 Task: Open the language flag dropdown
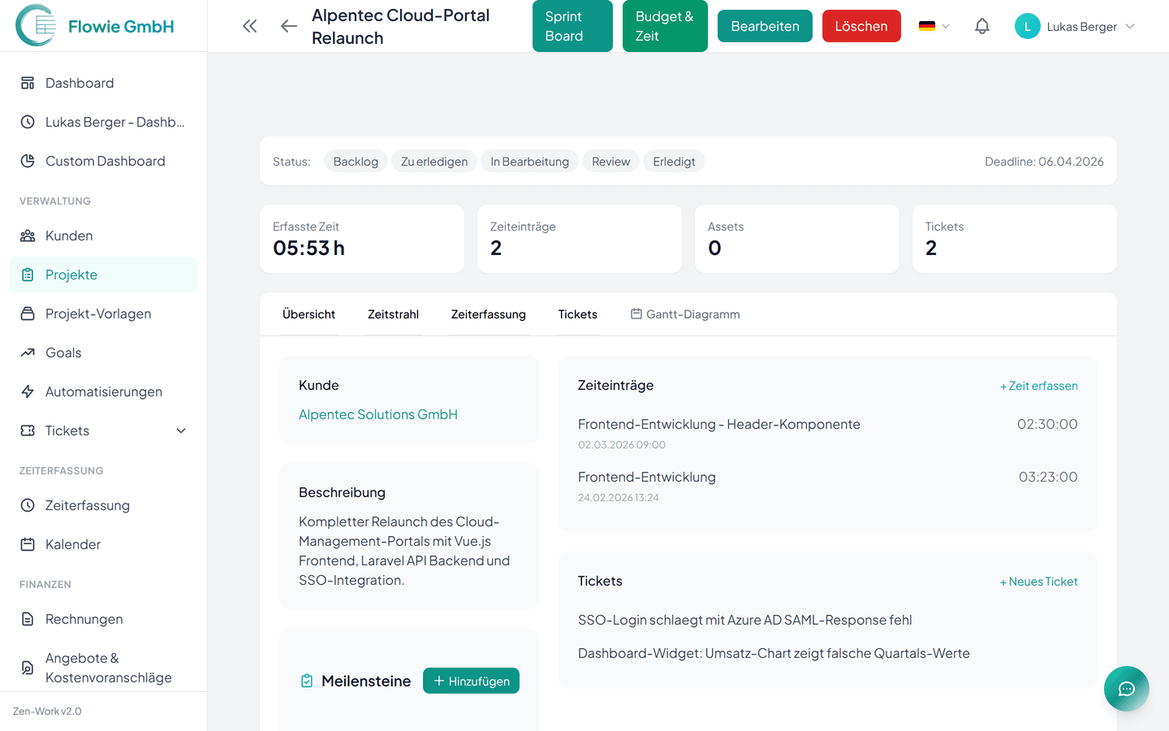pos(934,26)
